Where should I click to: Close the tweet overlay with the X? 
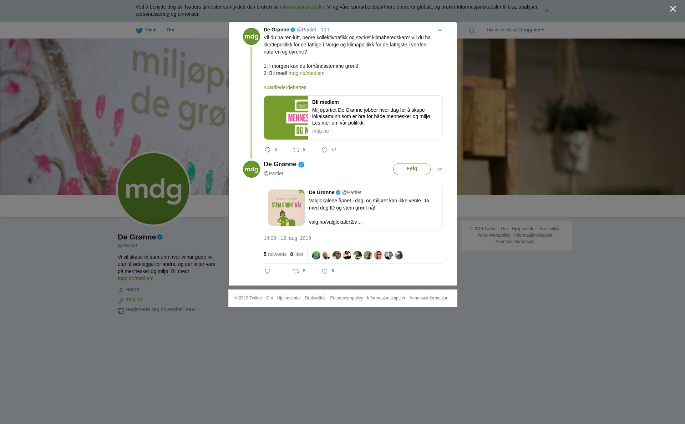(x=673, y=9)
